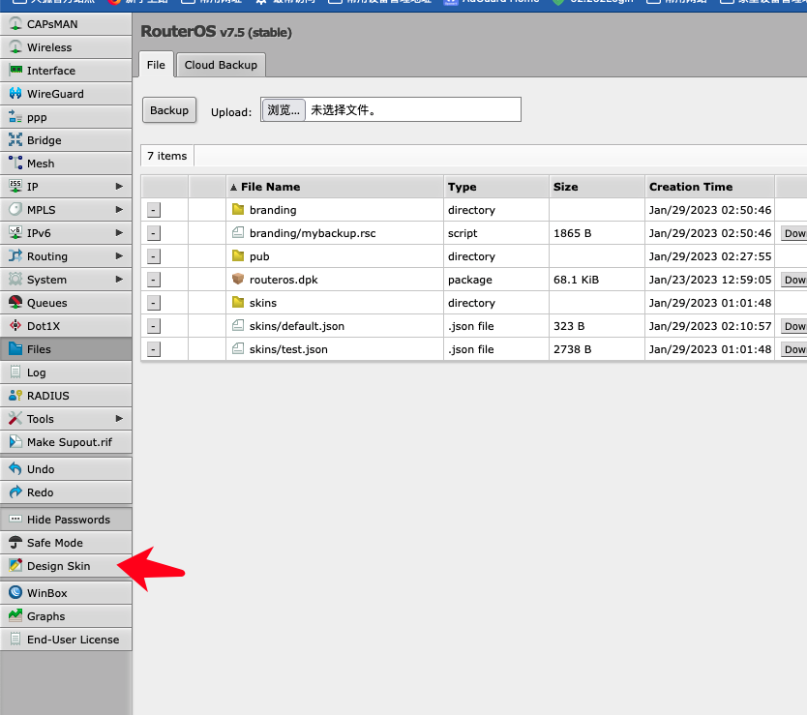The width and height of the screenshot is (807, 715).
Task: Click the Backup button
Action: pyautogui.click(x=169, y=110)
